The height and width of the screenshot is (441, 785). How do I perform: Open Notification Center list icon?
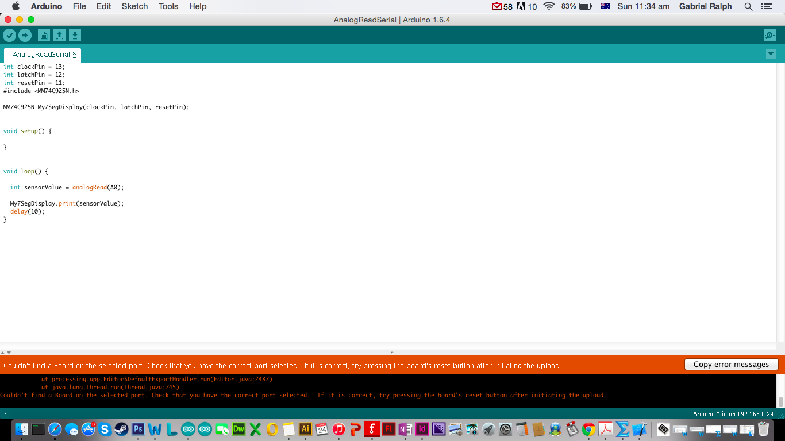tap(766, 6)
